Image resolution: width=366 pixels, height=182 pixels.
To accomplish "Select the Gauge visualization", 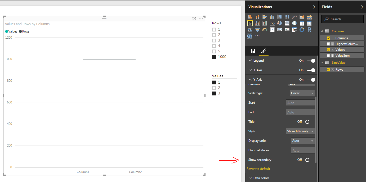I will tap(265, 30).
